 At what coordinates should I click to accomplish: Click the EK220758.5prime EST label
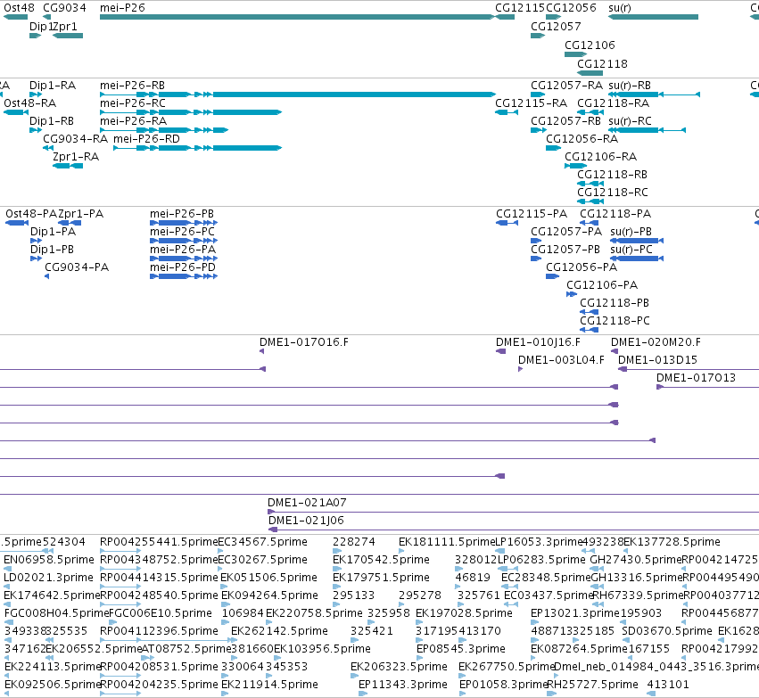(314, 614)
